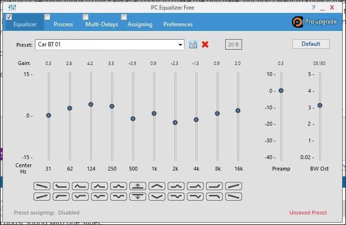Screen dimensions: 346x225
Task: Click the Pro upgrade logo icon
Action: point(297,22)
